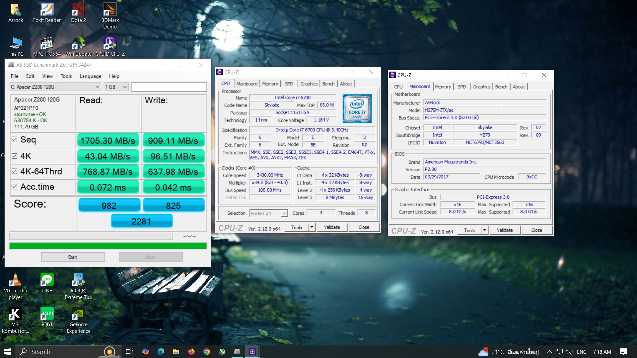
Task: Toggle the 4K benchmark checkbox
Action: tap(14, 156)
